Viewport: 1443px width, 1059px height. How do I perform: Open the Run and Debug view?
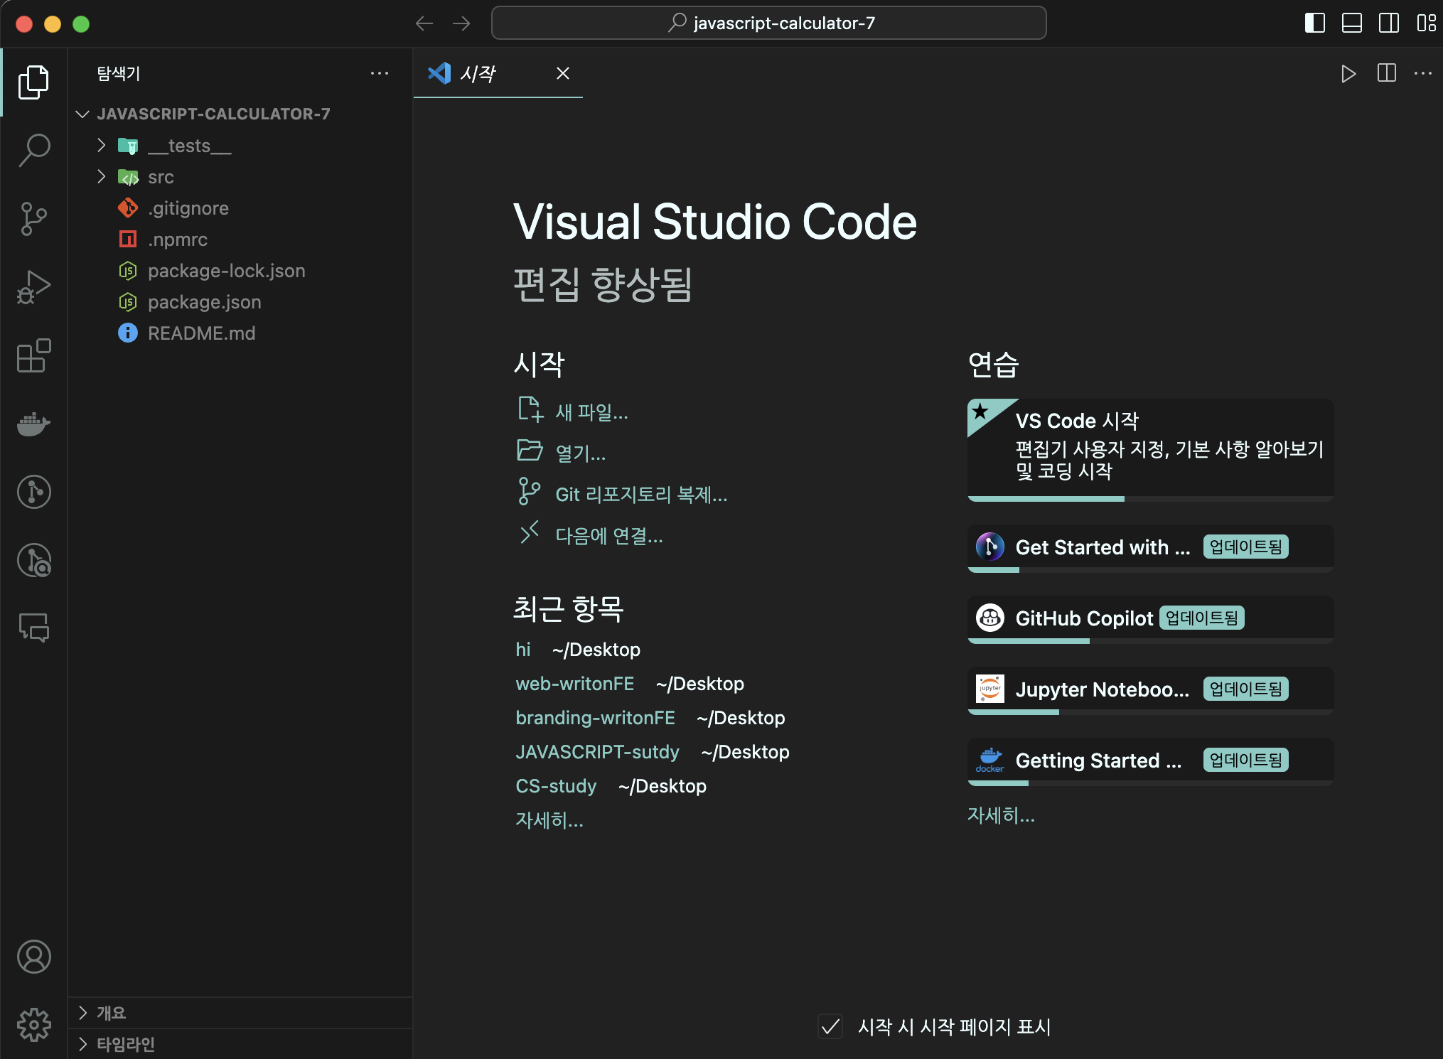pyautogui.click(x=33, y=286)
